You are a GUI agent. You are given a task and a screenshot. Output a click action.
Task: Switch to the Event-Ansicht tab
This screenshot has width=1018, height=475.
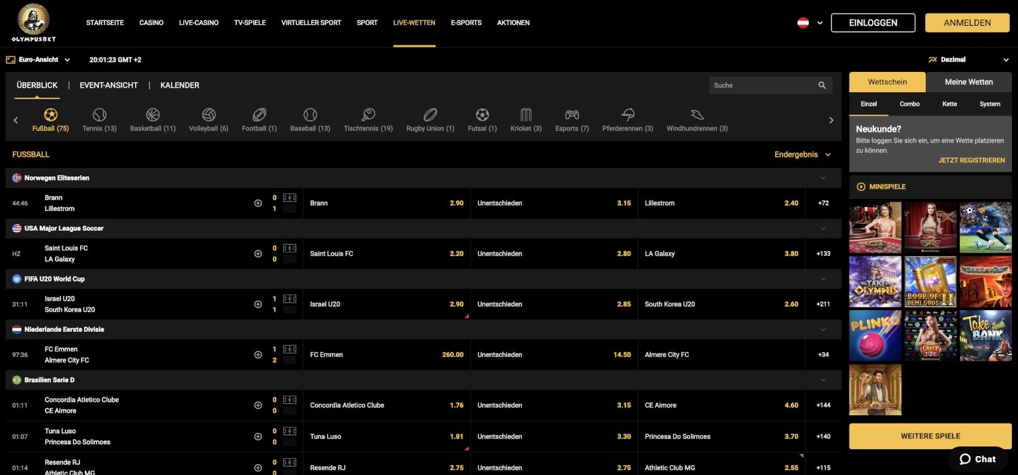(109, 85)
